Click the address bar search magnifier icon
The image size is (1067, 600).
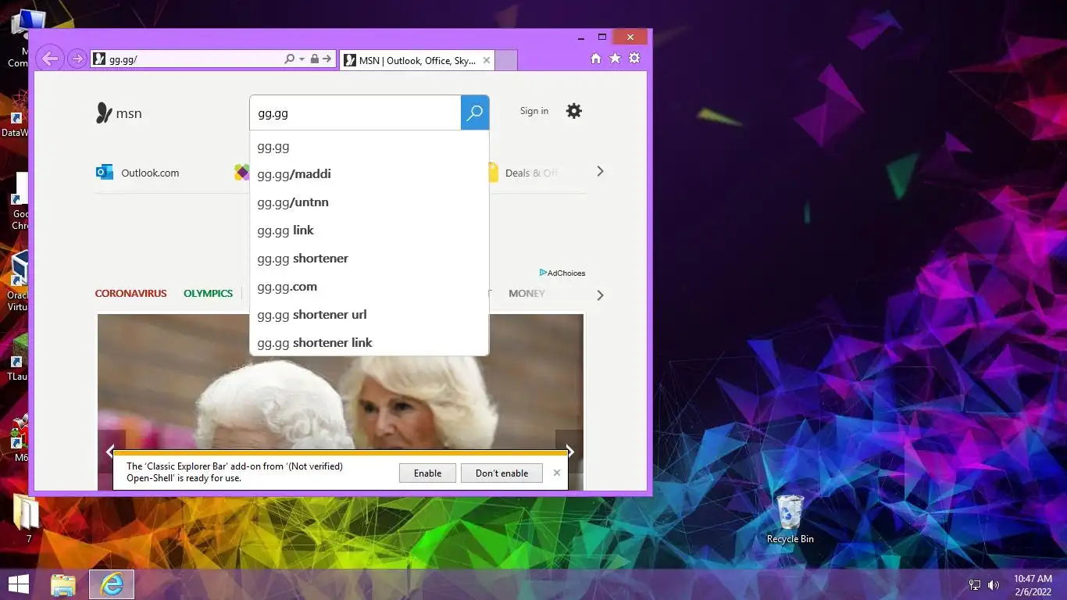point(289,59)
